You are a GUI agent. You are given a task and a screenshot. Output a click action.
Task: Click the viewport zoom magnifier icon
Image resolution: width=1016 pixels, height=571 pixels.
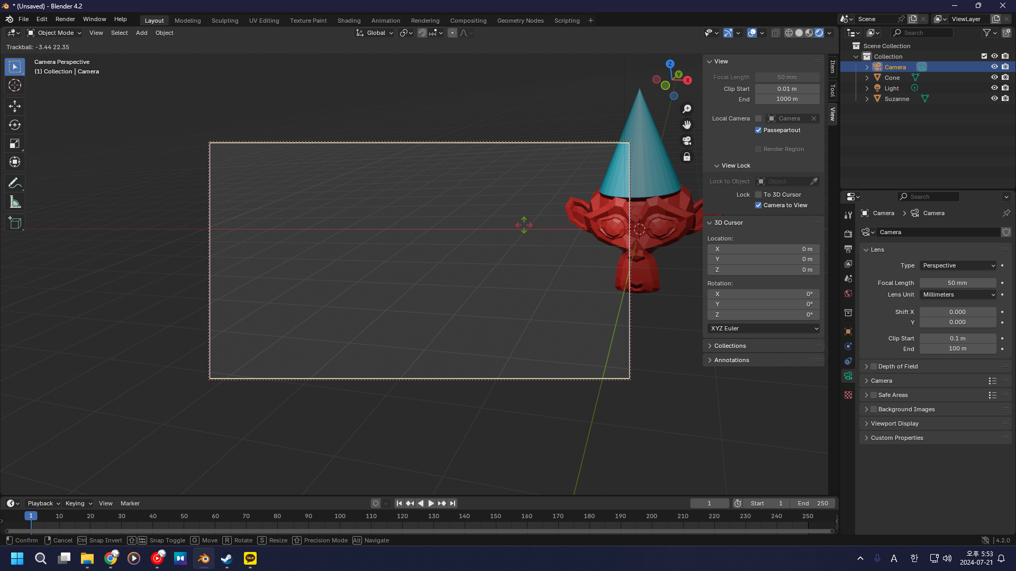tap(687, 109)
